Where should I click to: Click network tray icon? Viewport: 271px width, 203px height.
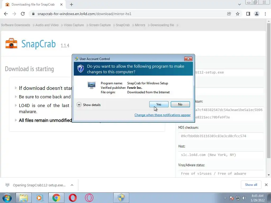(x=238, y=198)
